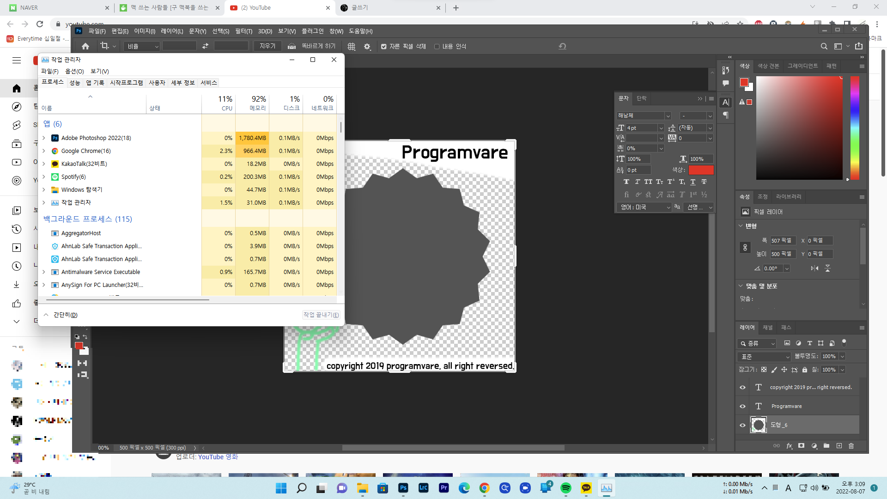Viewport: 887px width, 499px height.
Task: Swap crop width and height arrows icon
Action: click(205, 46)
